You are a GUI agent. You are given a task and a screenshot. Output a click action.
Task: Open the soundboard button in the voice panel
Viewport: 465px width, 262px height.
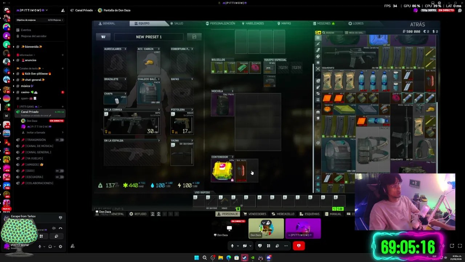click(56, 236)
